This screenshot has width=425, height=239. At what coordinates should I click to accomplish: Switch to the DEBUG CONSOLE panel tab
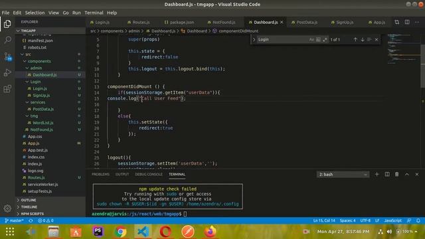[x=149, y=174]
